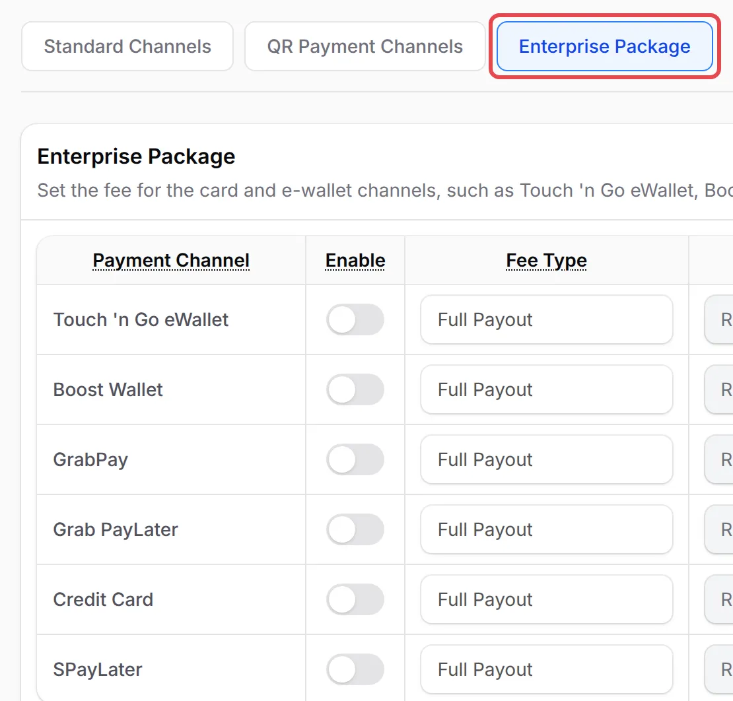Focus the Grab PayLater fee amount field

pyautogui.click(x=719, y=529)
